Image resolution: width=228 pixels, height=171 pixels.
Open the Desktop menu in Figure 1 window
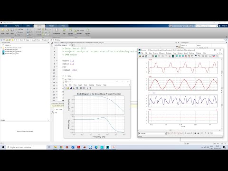click(91, 85)
